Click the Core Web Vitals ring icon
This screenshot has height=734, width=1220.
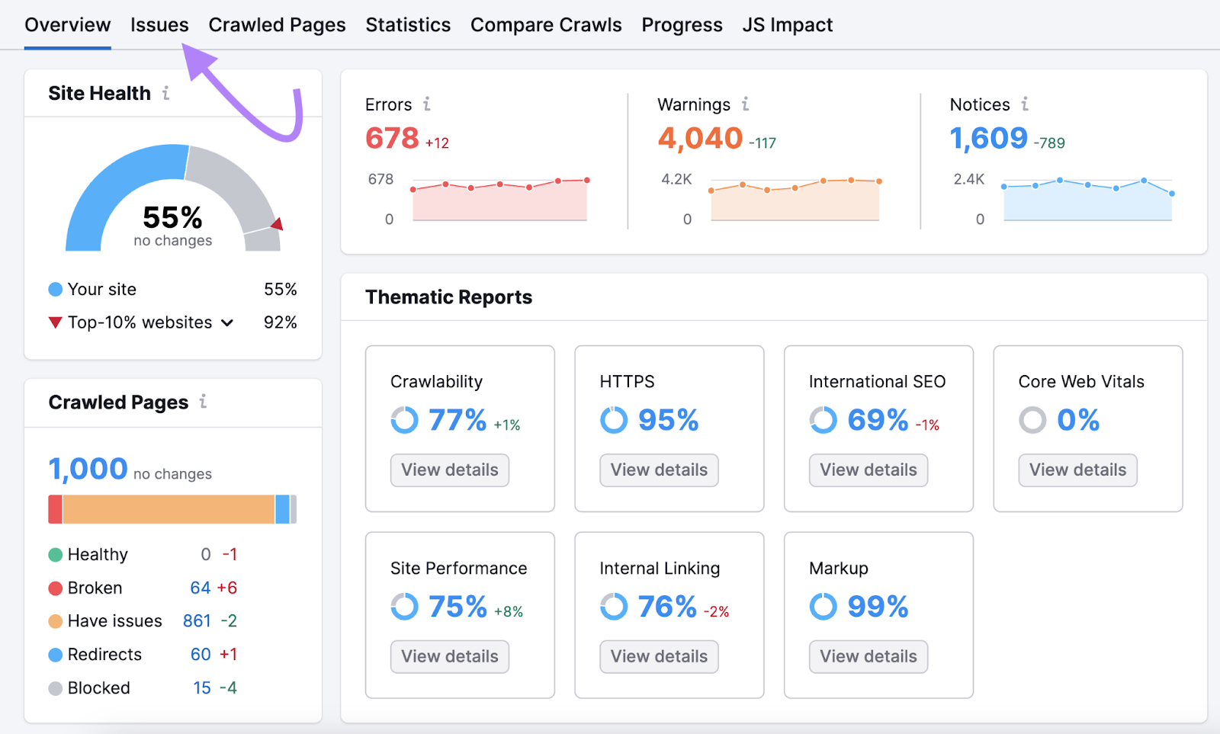click(1032, 420)
